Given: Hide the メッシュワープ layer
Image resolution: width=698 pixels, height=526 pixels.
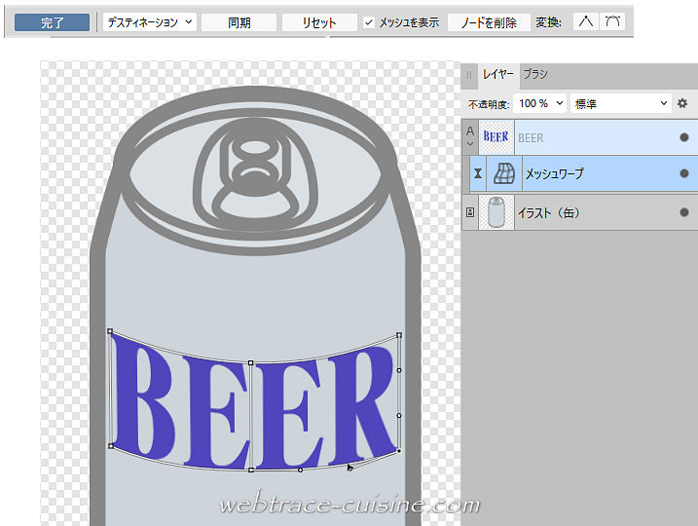Looking at the screenshot, I should (x=684, y=173).
